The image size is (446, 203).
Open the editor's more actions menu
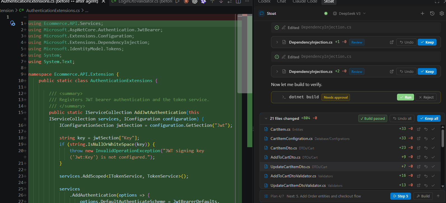(247, 1)
